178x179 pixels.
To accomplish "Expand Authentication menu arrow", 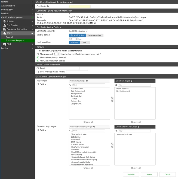I will click(32, 6).
